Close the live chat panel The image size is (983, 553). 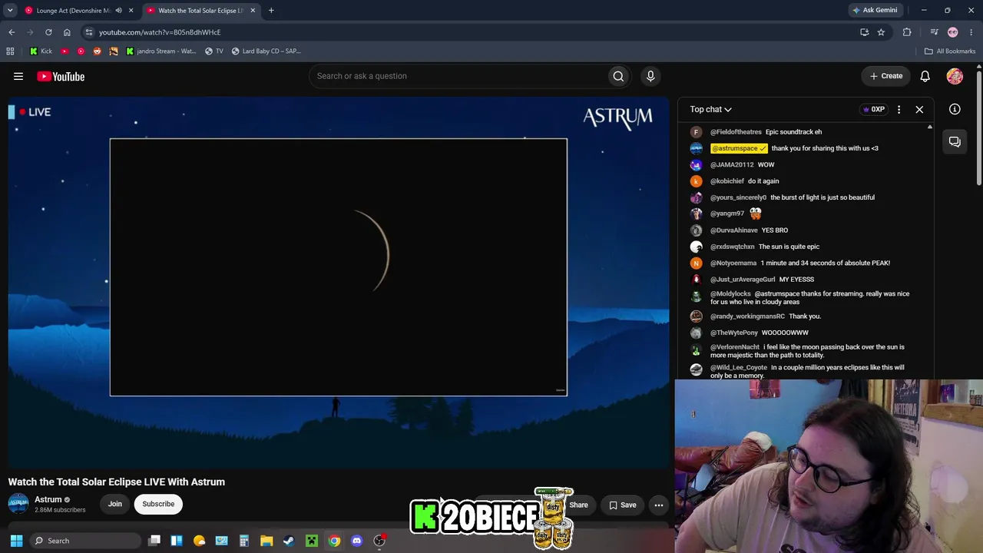tap(919, 109)
